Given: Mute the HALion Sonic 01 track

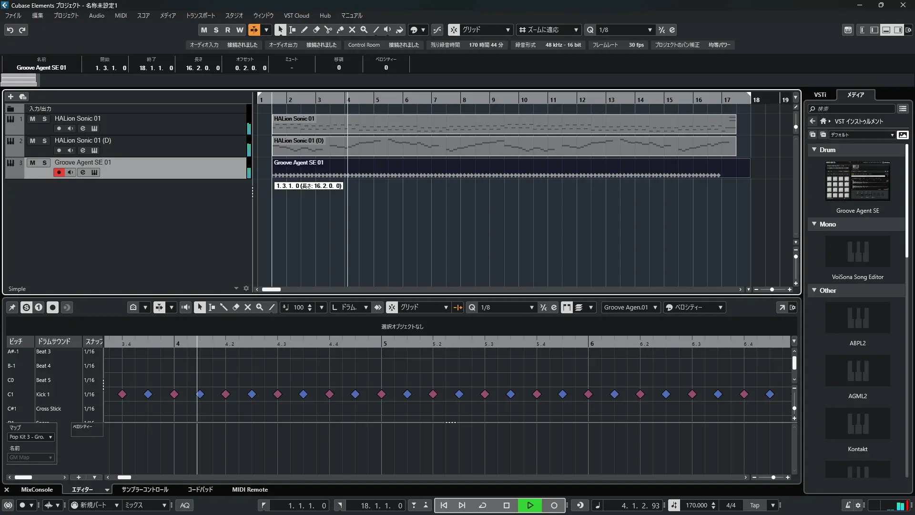Looking at the screenshot, I should coord(32,119).
